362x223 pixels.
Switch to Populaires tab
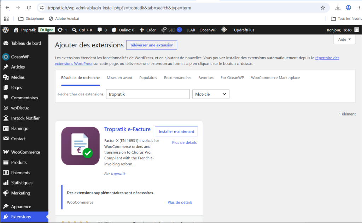click(148, 78)
